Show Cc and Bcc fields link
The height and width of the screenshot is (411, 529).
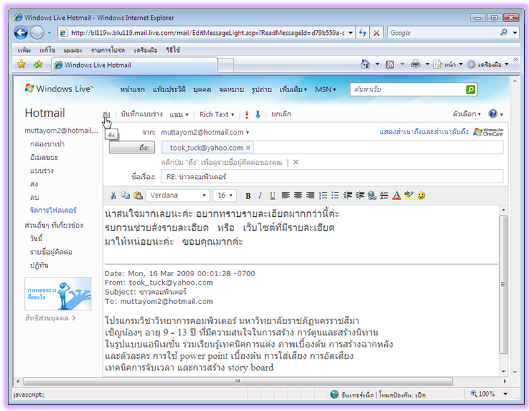tap(423, 132)
